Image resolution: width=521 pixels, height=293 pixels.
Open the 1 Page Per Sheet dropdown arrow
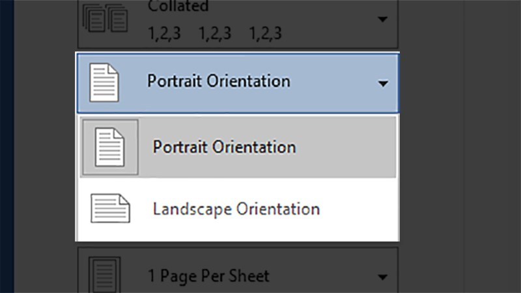[x=383, y=276]
